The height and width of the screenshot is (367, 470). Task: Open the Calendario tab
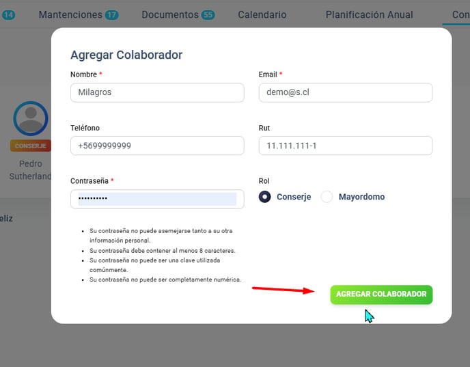(x=262, y=14)
